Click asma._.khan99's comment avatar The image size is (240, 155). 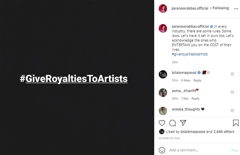tap(163, 92)
